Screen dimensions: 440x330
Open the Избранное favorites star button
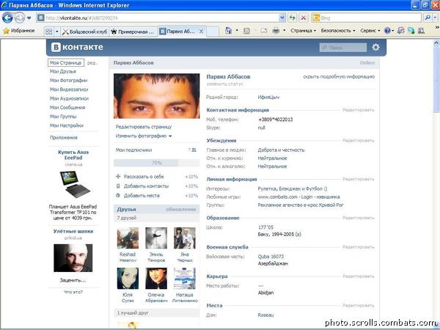(19, 31)
